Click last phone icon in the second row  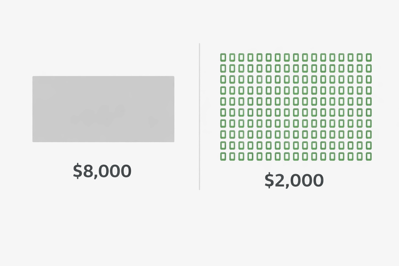click(x=369, y=68)
